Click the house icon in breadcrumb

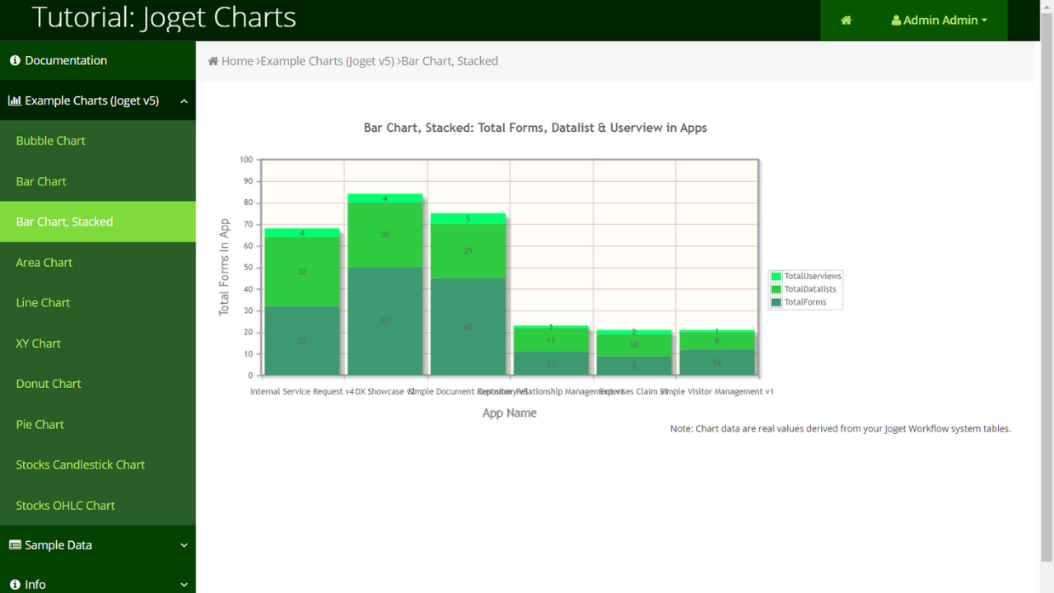(x=213, y=61)
